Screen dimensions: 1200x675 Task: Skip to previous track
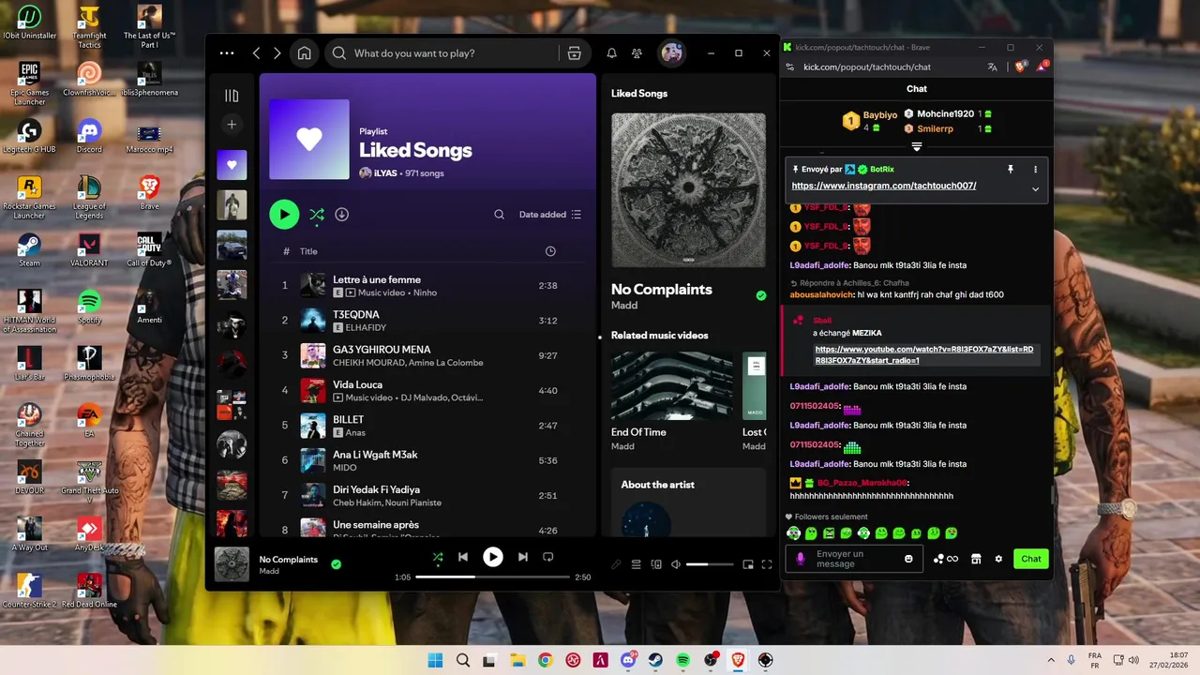(463, 557)
